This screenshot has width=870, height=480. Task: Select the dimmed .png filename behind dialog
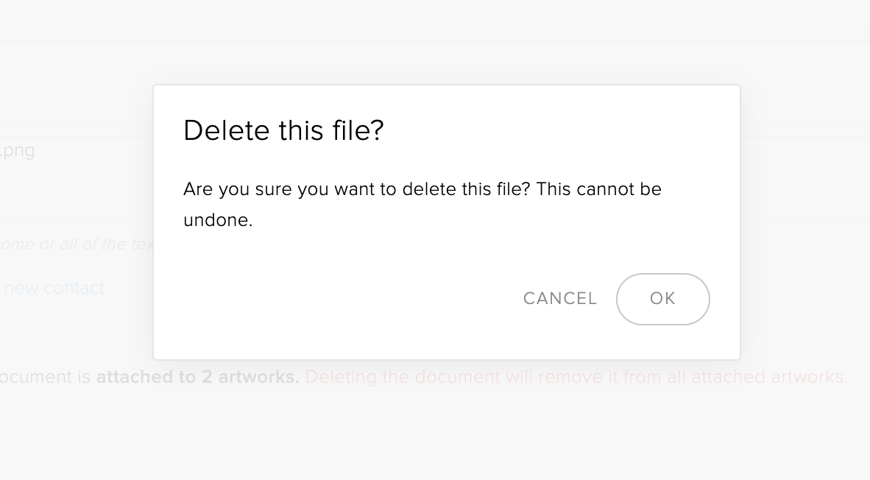click(18, 151)
